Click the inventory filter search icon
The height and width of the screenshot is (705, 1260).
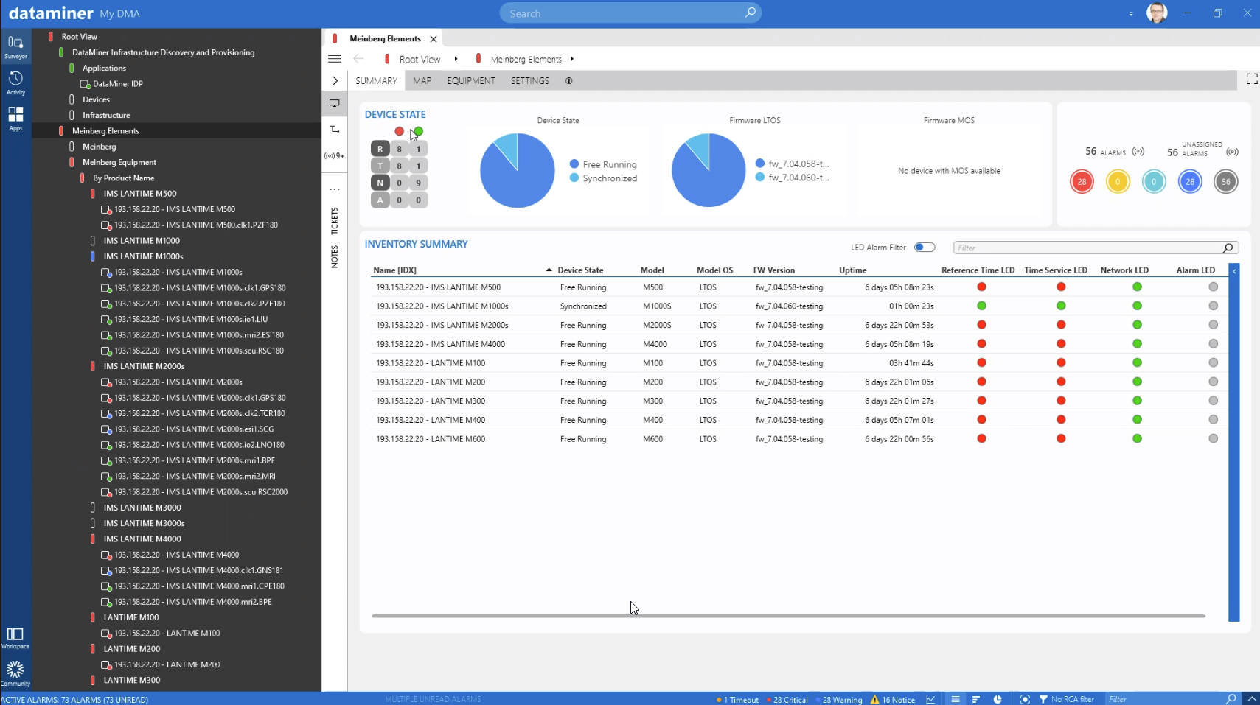[x=1228, y=248]
